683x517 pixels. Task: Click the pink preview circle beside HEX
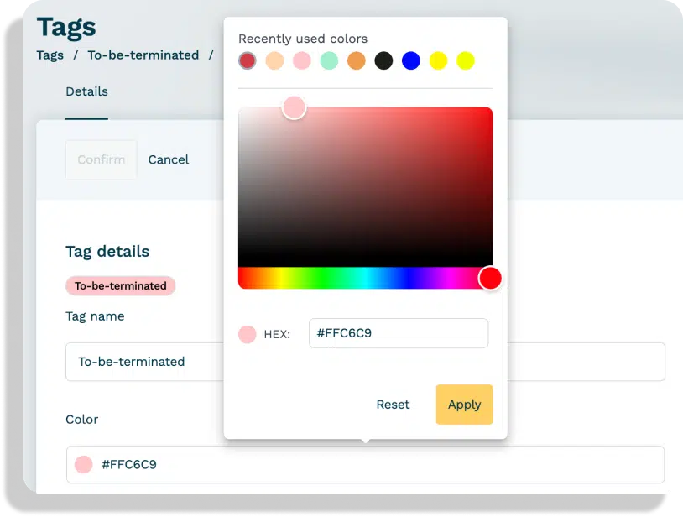pos(248,334)
